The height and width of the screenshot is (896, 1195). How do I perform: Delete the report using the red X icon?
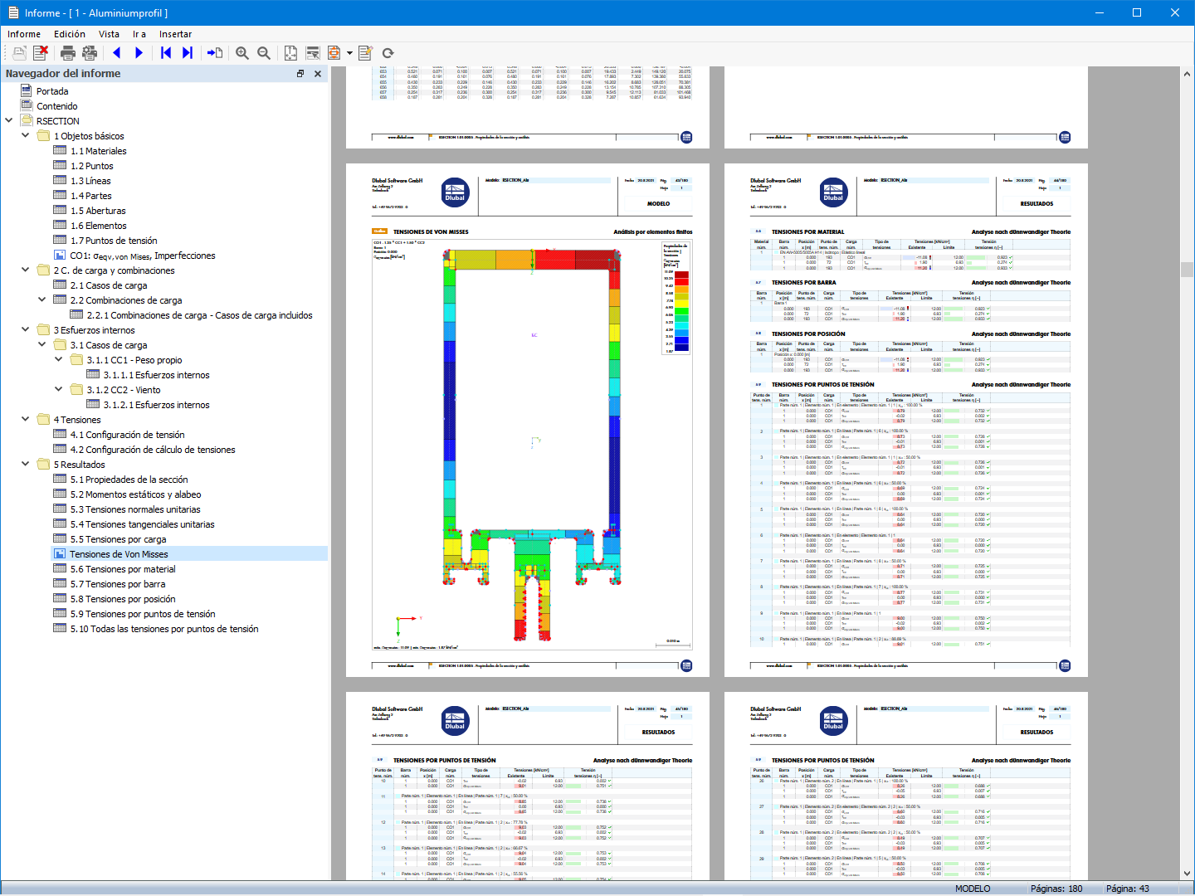click(x=40, y=53)
